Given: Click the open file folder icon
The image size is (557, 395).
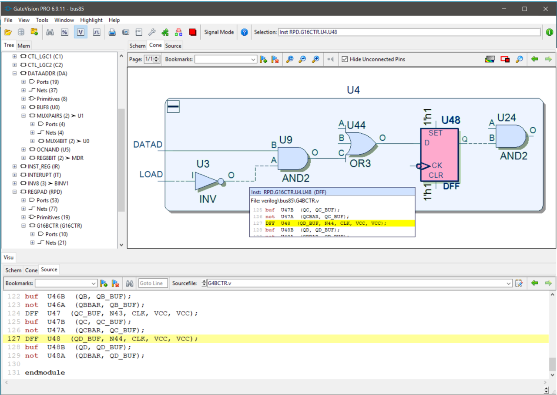Looking at the screenshot, I should [8, 32].
